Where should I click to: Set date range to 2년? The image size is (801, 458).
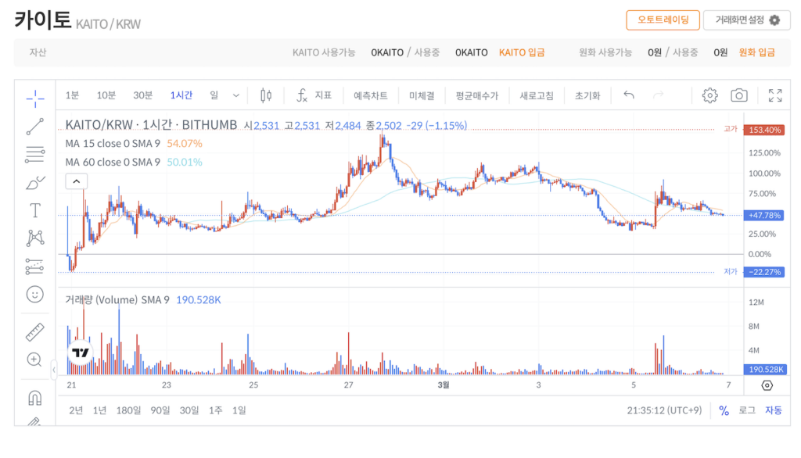[x=76, y=410]
